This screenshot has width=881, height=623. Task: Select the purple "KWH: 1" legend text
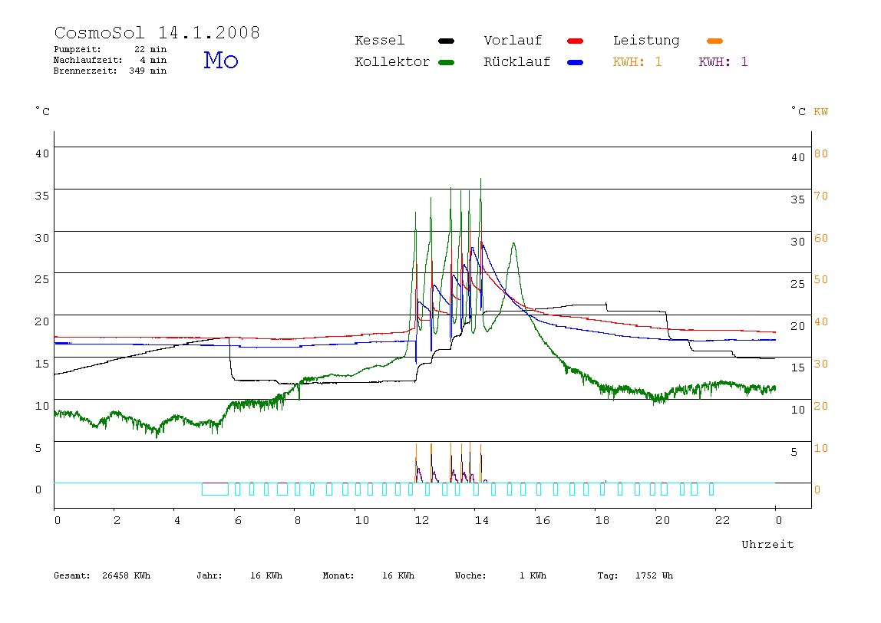click(x=724, y=62)
